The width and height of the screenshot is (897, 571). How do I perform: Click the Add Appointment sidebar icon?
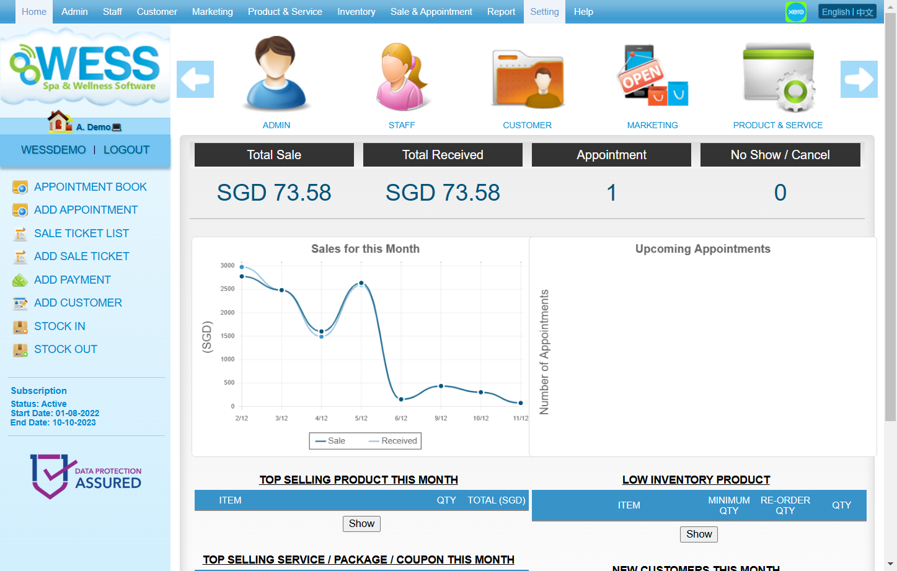tap(20, 210)
